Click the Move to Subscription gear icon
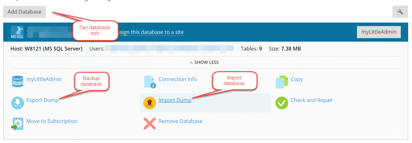Image resolution: width=412 pixels, height=143 pixels. (x=17, y=123)
